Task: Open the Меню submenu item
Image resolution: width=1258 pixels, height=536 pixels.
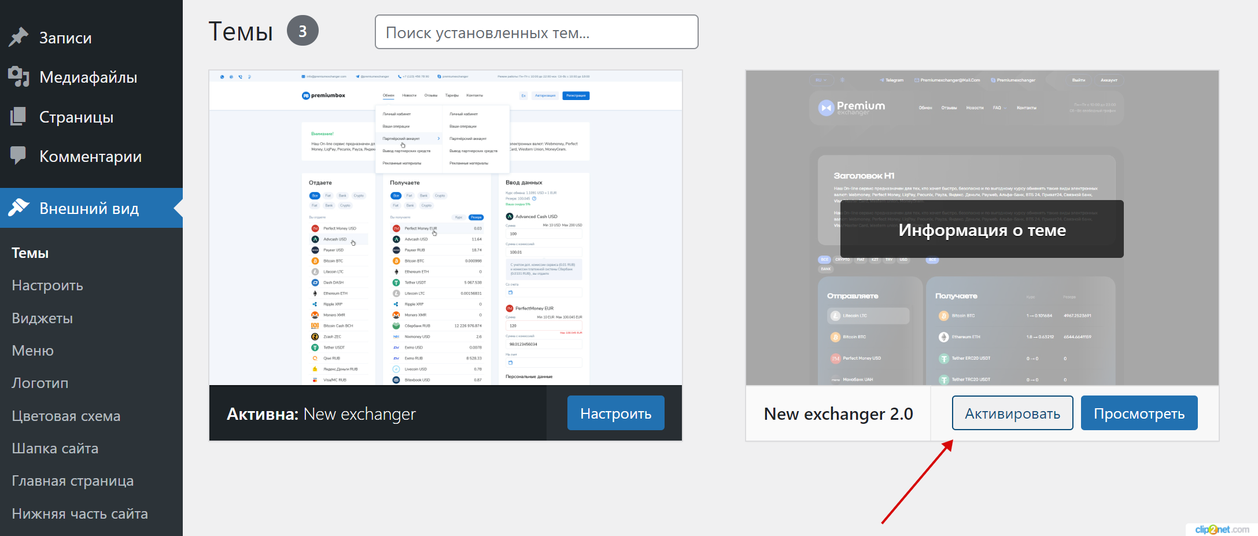Action: pos(32,351)
